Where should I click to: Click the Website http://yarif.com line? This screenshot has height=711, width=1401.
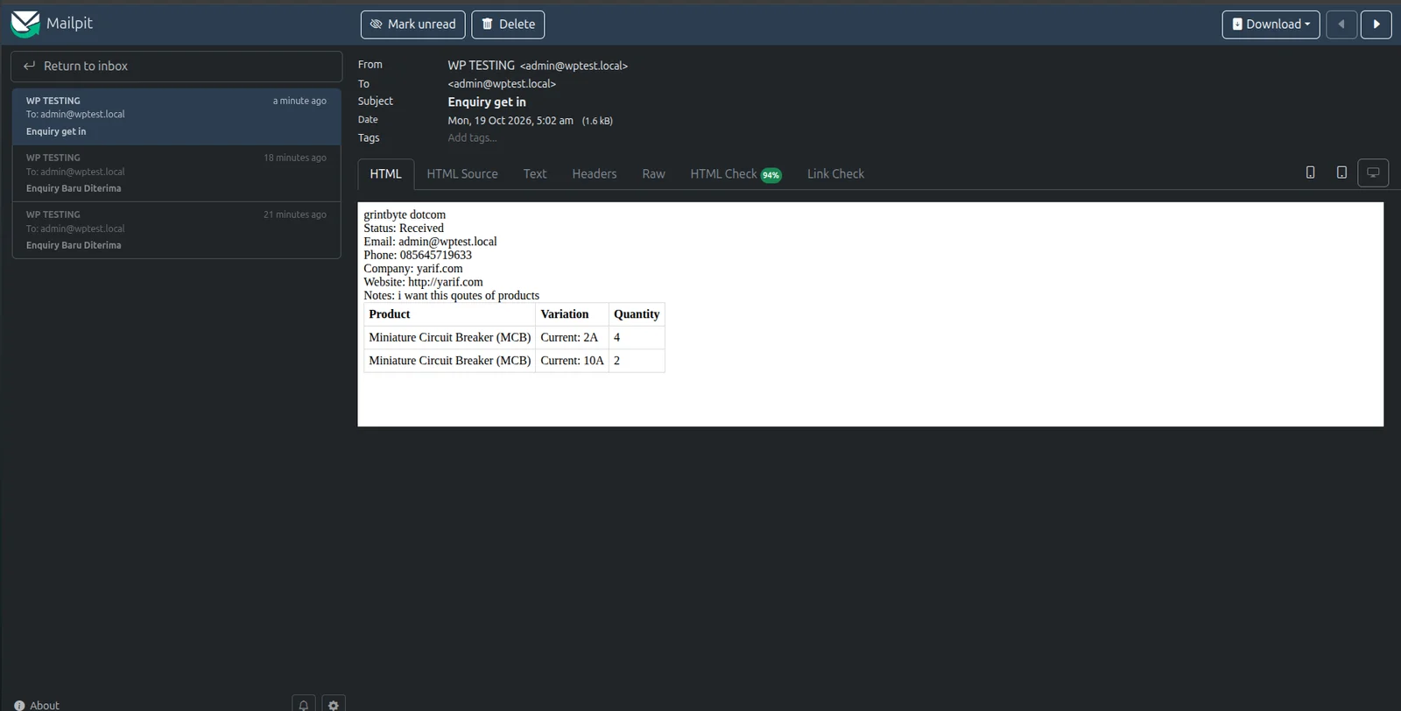423,282
